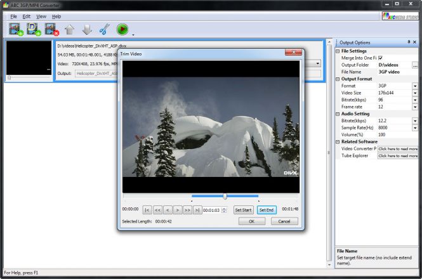
Task: Collapse the File Settings section
Action: pos(338,51)
